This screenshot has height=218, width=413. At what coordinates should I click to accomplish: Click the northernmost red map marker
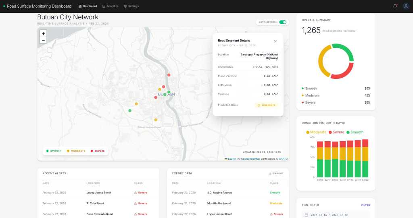pos(169,75)
